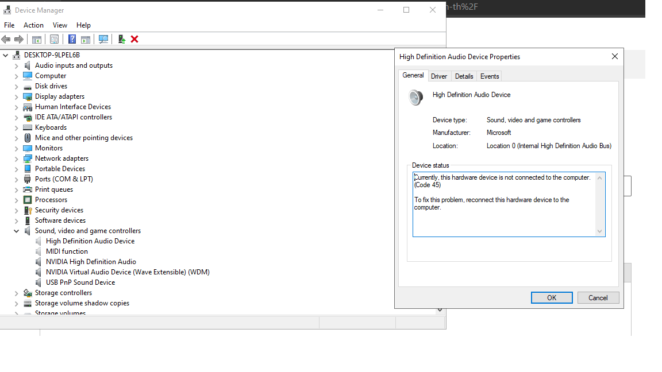Image resolution: width=662 pixels, height=372 pixels.
Task: Switch to the Driver tab
Action: click(439, 76)
